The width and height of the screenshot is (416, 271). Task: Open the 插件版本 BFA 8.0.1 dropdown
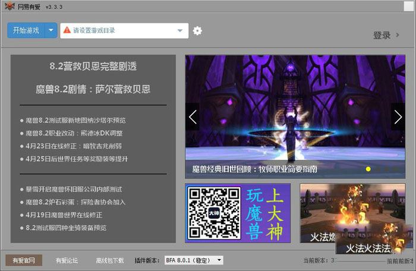pyautogui.click(x=194, y=260)
